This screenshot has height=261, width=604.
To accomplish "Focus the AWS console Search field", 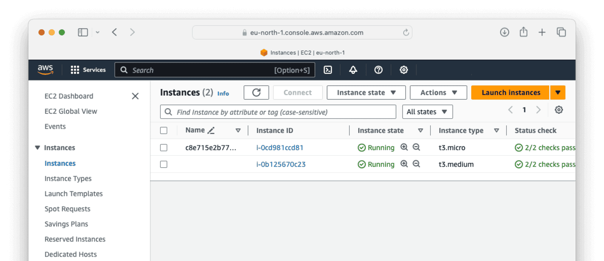I will 215,70.
